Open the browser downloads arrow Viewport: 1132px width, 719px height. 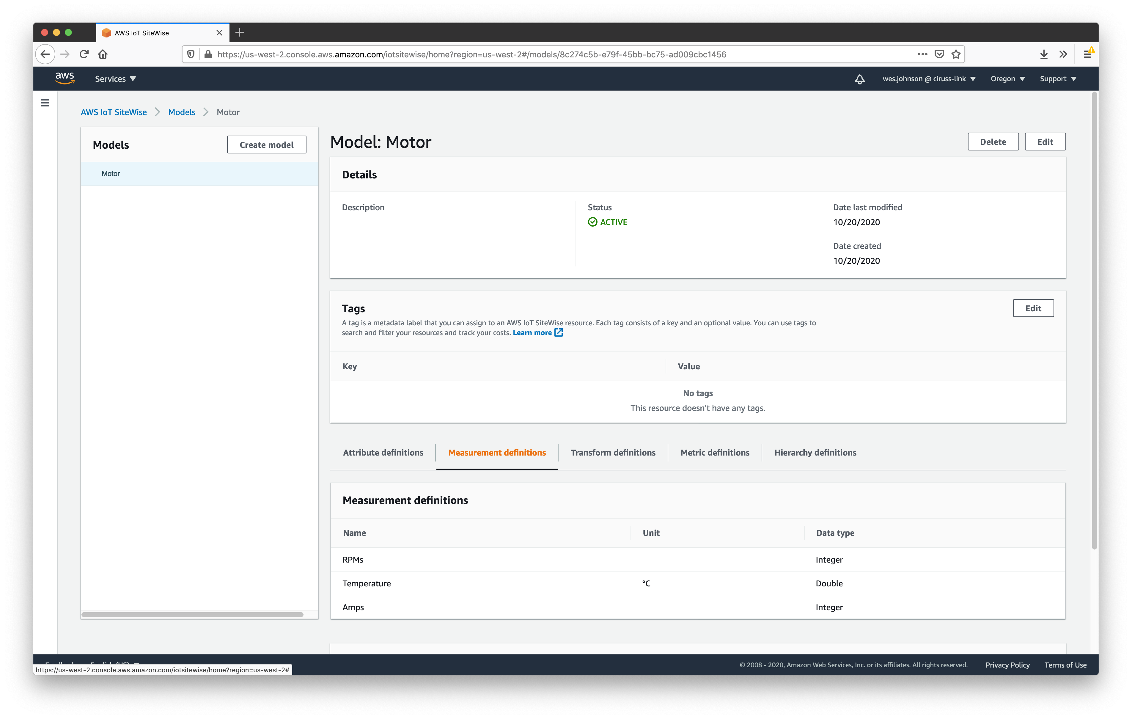click(1044, 54)
